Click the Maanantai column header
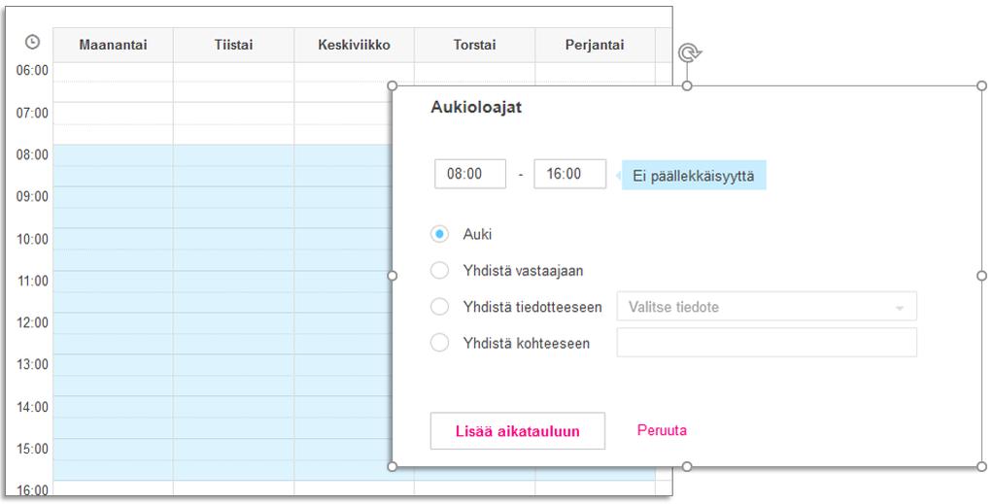The height and width of the screenshot is (504, 994). pos(113,45)
